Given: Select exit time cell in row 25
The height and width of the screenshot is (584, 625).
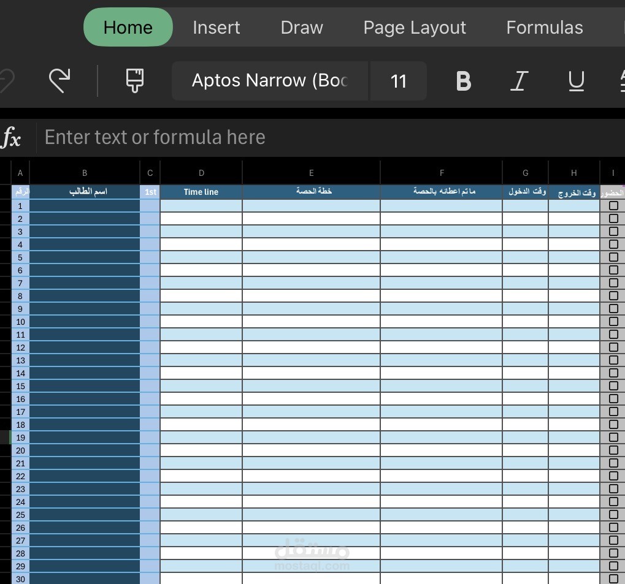Looking at the screenshot, I should pos(574,514).
